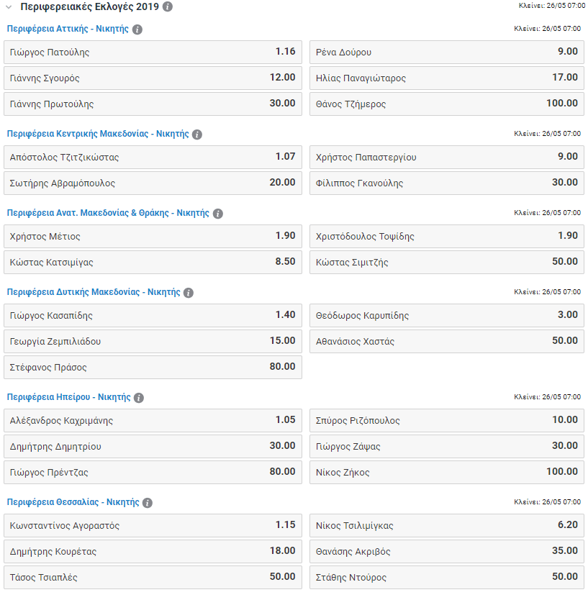The height and width of the screenshot is (600, 588).
Task: Bet on Στέφανος Πράσος at 80.00
Action: pos(153,368)
